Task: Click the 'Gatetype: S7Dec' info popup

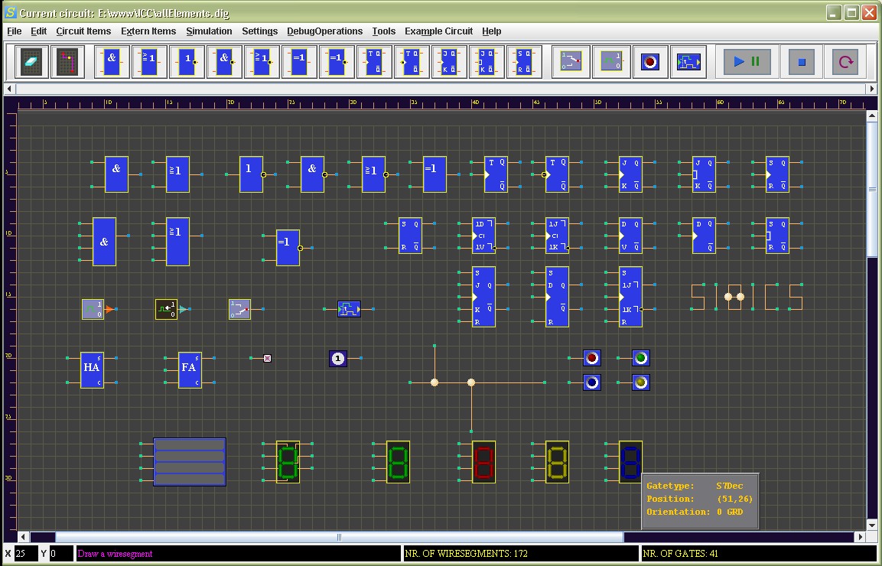Action: (700, 501)
